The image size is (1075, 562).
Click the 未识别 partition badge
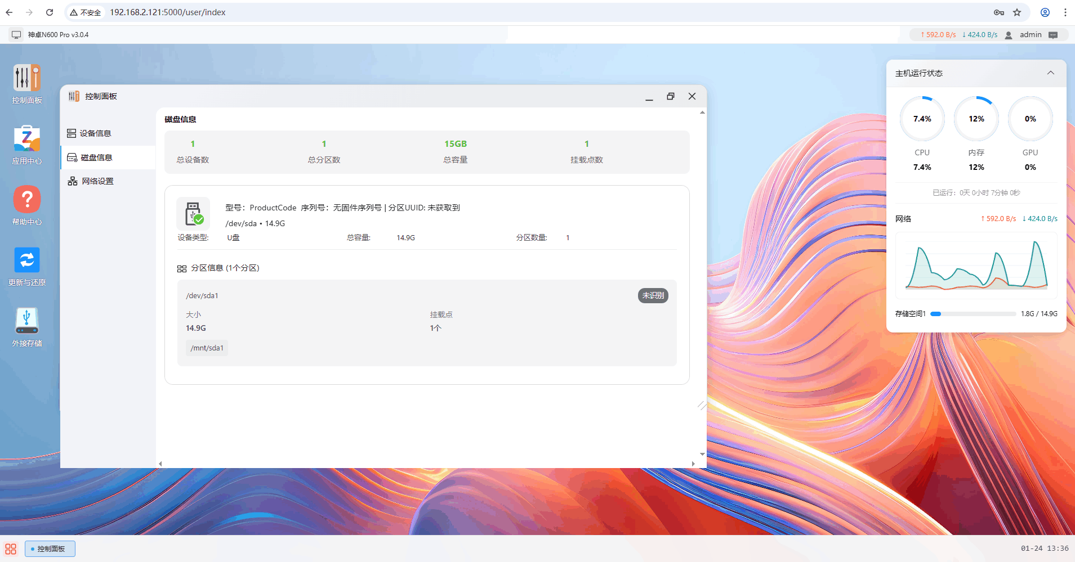pyautogui.click(x=653, y=295)
